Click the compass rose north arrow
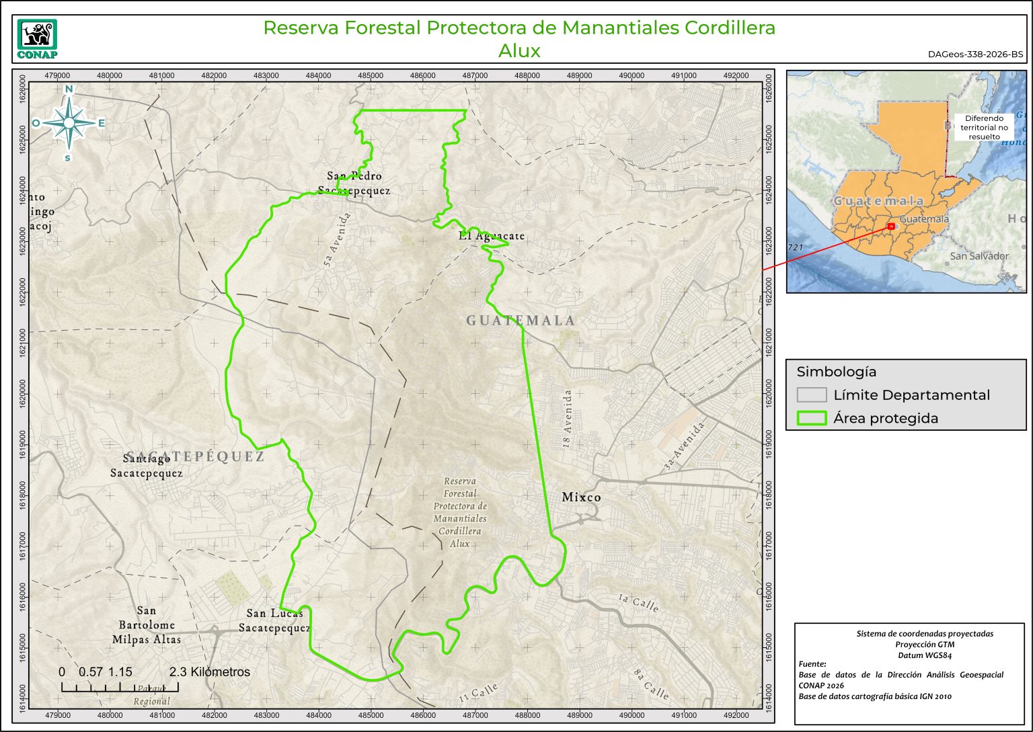Viewport: 1033px width, 732px height. 69,122
